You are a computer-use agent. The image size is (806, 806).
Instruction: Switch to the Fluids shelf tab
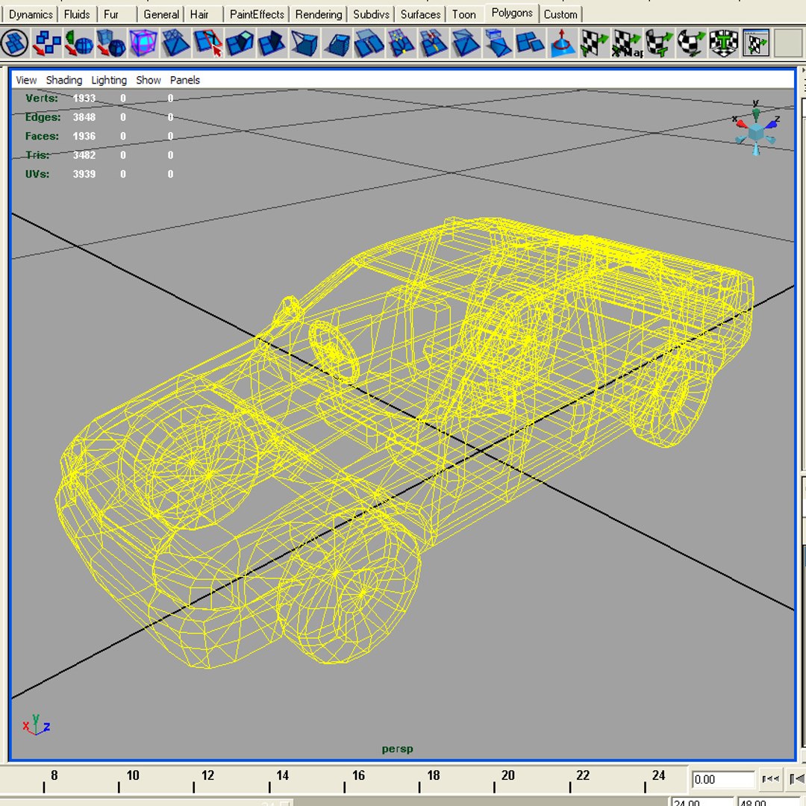tap(77, 14)
